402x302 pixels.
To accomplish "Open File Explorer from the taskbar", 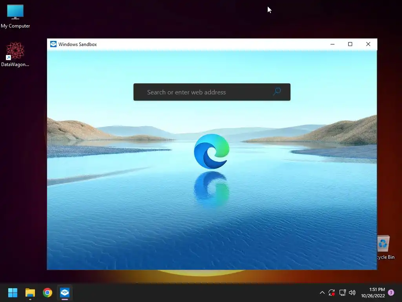I will pos(30,293).
